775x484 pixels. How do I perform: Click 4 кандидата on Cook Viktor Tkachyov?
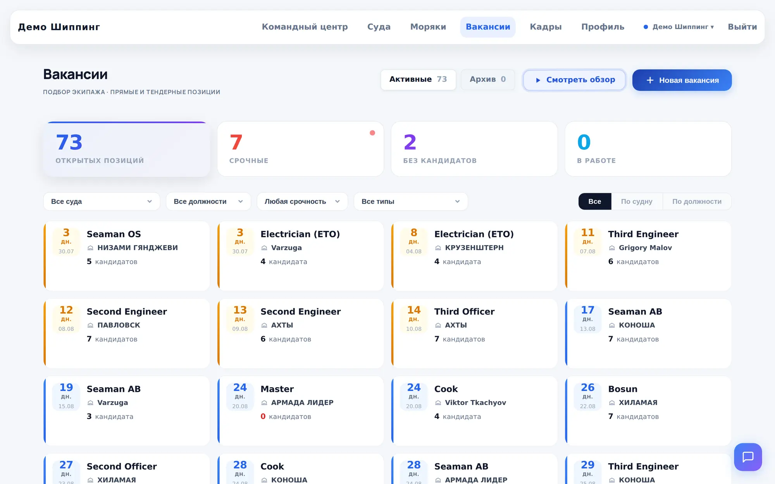coord(458,417)
